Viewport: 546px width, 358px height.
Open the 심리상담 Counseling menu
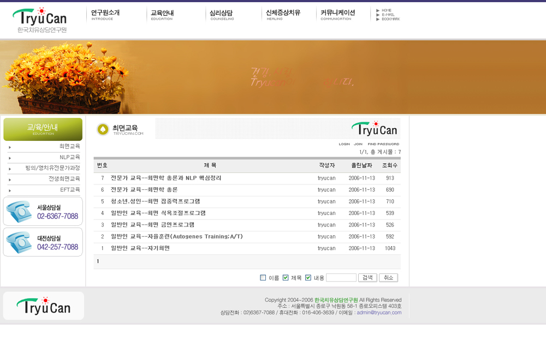[x=222, y=14]
